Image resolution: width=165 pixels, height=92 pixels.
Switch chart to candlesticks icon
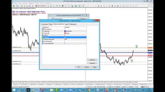pyautogui.click(x=51, y=6)
